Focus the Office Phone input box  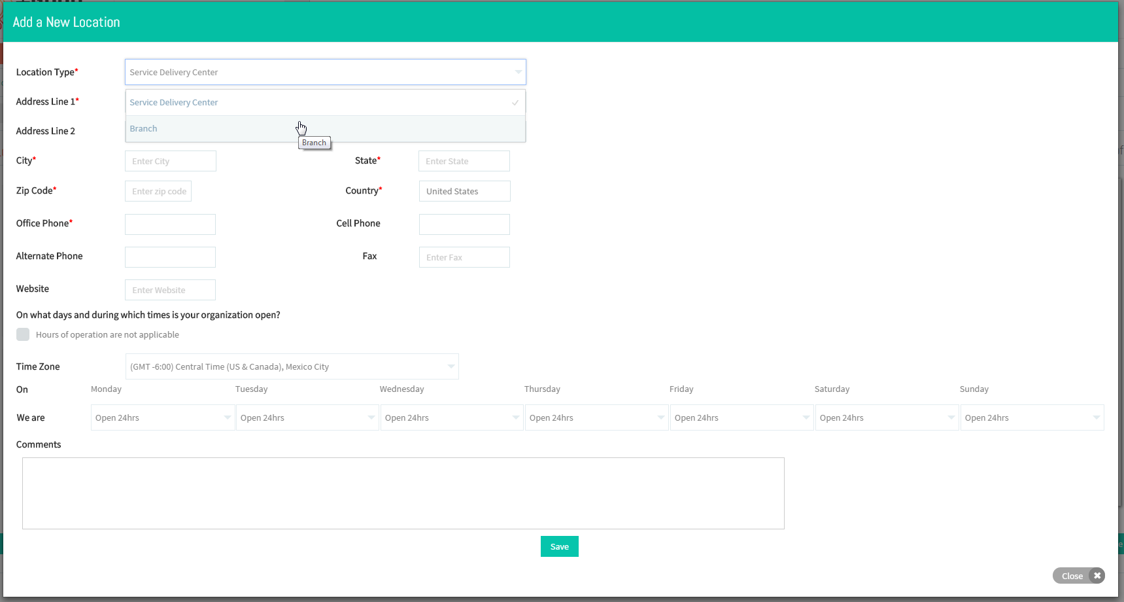[x=170, y=224]
